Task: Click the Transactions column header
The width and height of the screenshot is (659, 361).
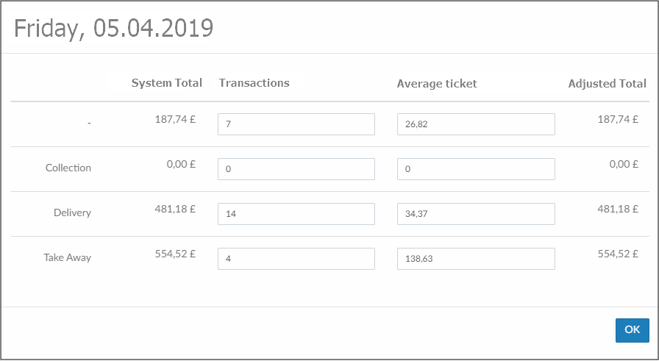Action: [x=254, y=83]
